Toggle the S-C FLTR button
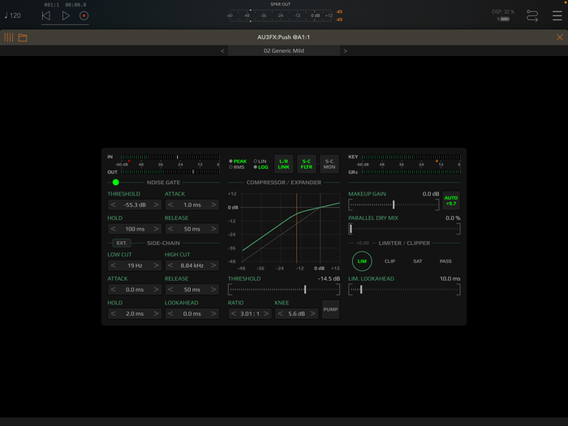Image resolution: width=568 pixels, height=426 pixels. pos(307,164)
